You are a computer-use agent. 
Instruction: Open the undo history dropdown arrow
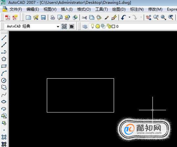(x=130, y=17)
